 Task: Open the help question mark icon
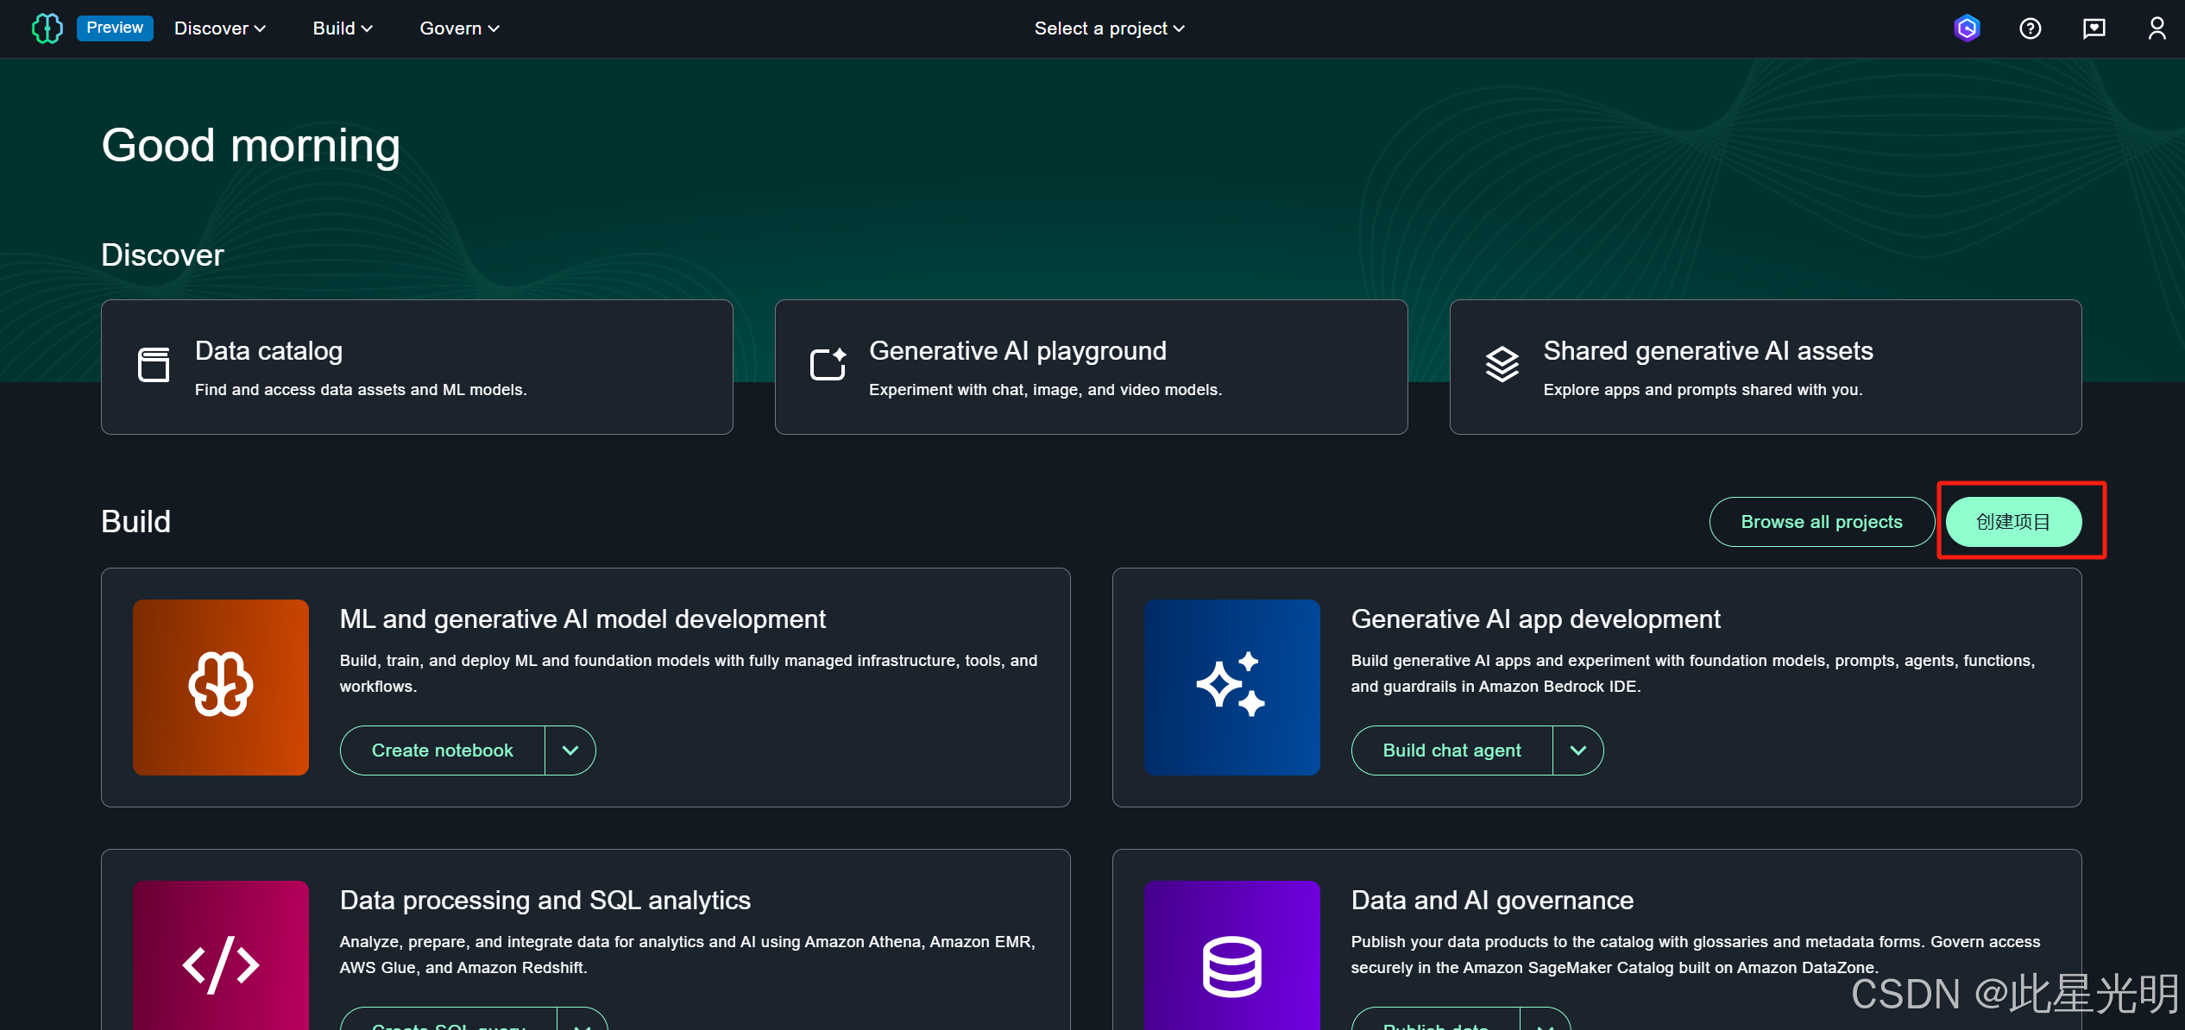pos(2030,28)
